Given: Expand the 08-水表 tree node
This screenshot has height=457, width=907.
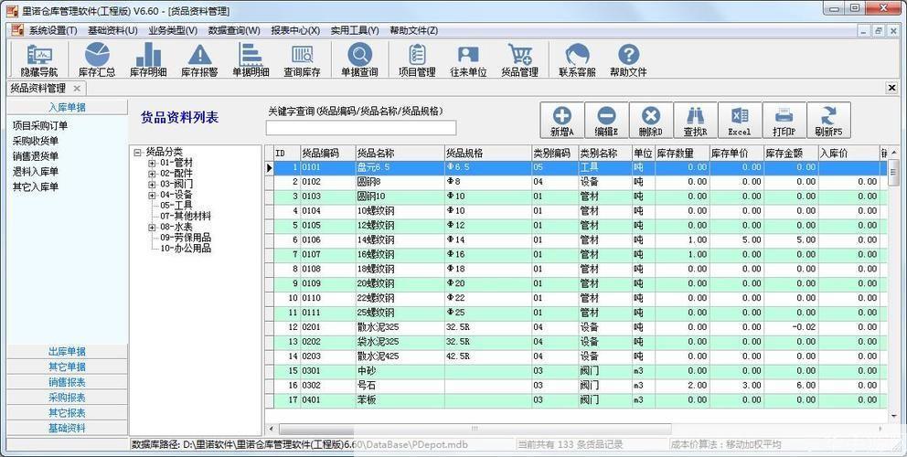Looking at the screenshot, I should point(152,228).
